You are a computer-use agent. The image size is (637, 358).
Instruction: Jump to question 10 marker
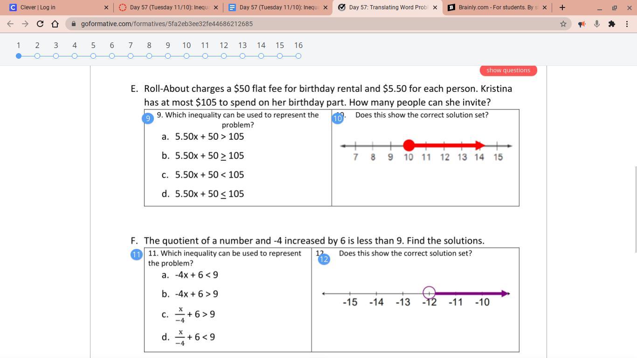coord(187,56)
